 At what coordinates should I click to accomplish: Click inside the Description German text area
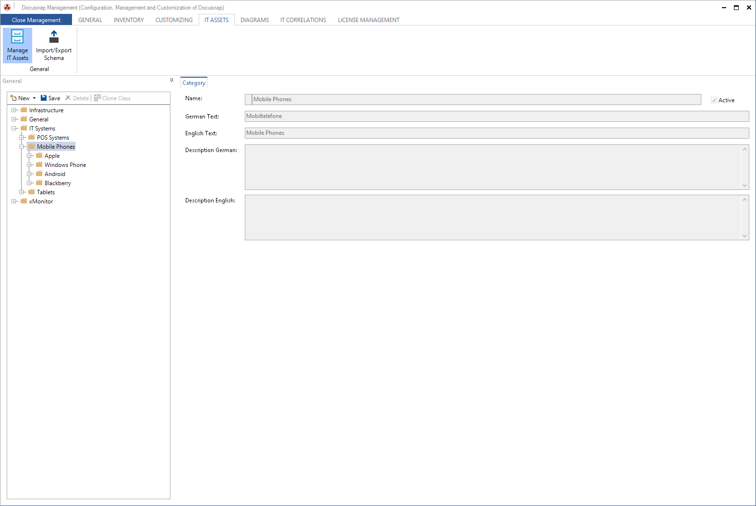pos(493,167)
